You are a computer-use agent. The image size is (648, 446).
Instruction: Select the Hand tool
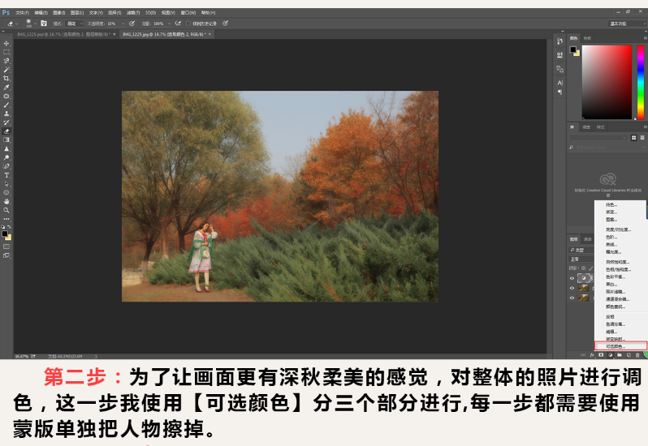(6, 201)
